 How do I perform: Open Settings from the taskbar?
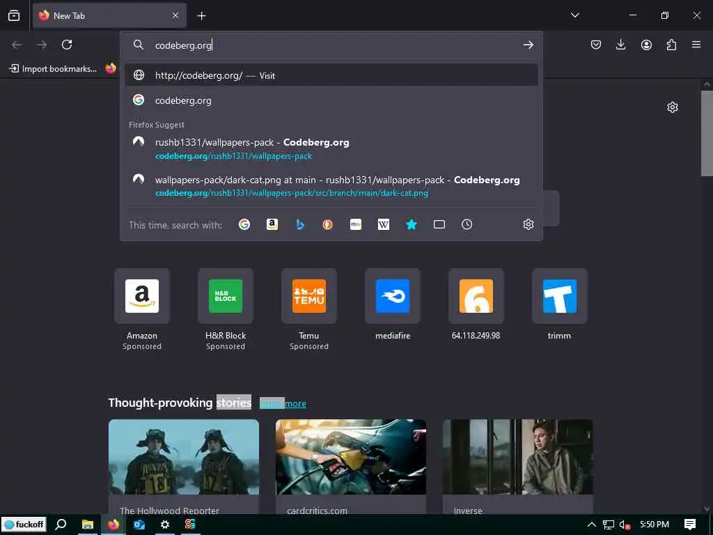pos(164,525)
